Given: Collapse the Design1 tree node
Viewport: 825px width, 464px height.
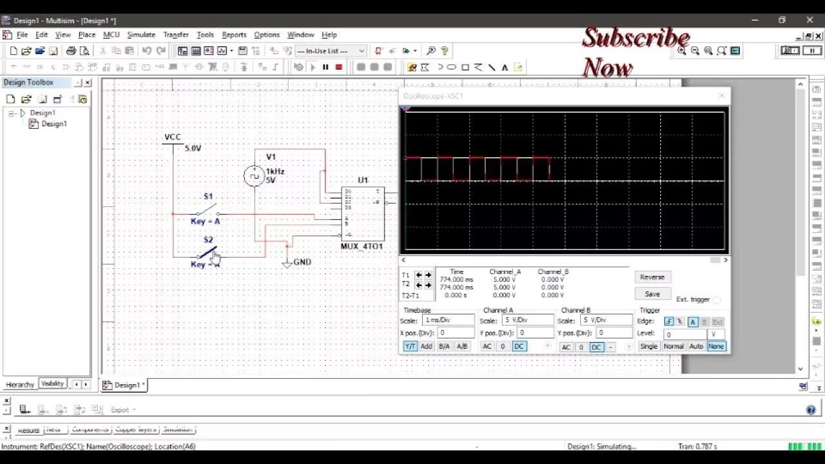Looking at the screenshot, I should click(x=11, y=113).
